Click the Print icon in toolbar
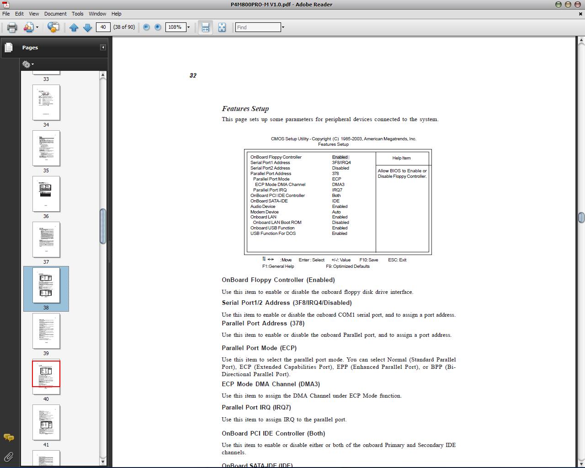585x468 pixels. click(x=12, y=27)
